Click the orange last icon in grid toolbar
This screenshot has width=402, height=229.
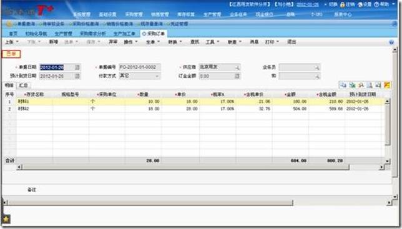[x=387, y=85]
